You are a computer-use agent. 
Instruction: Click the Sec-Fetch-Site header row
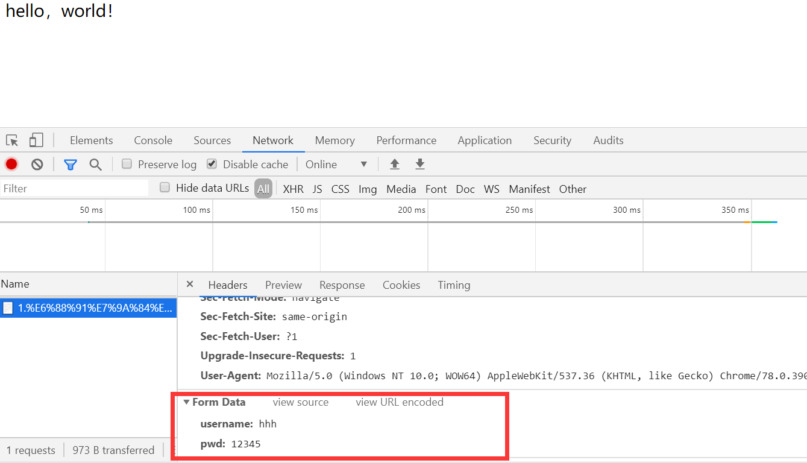tap(274, 317)
